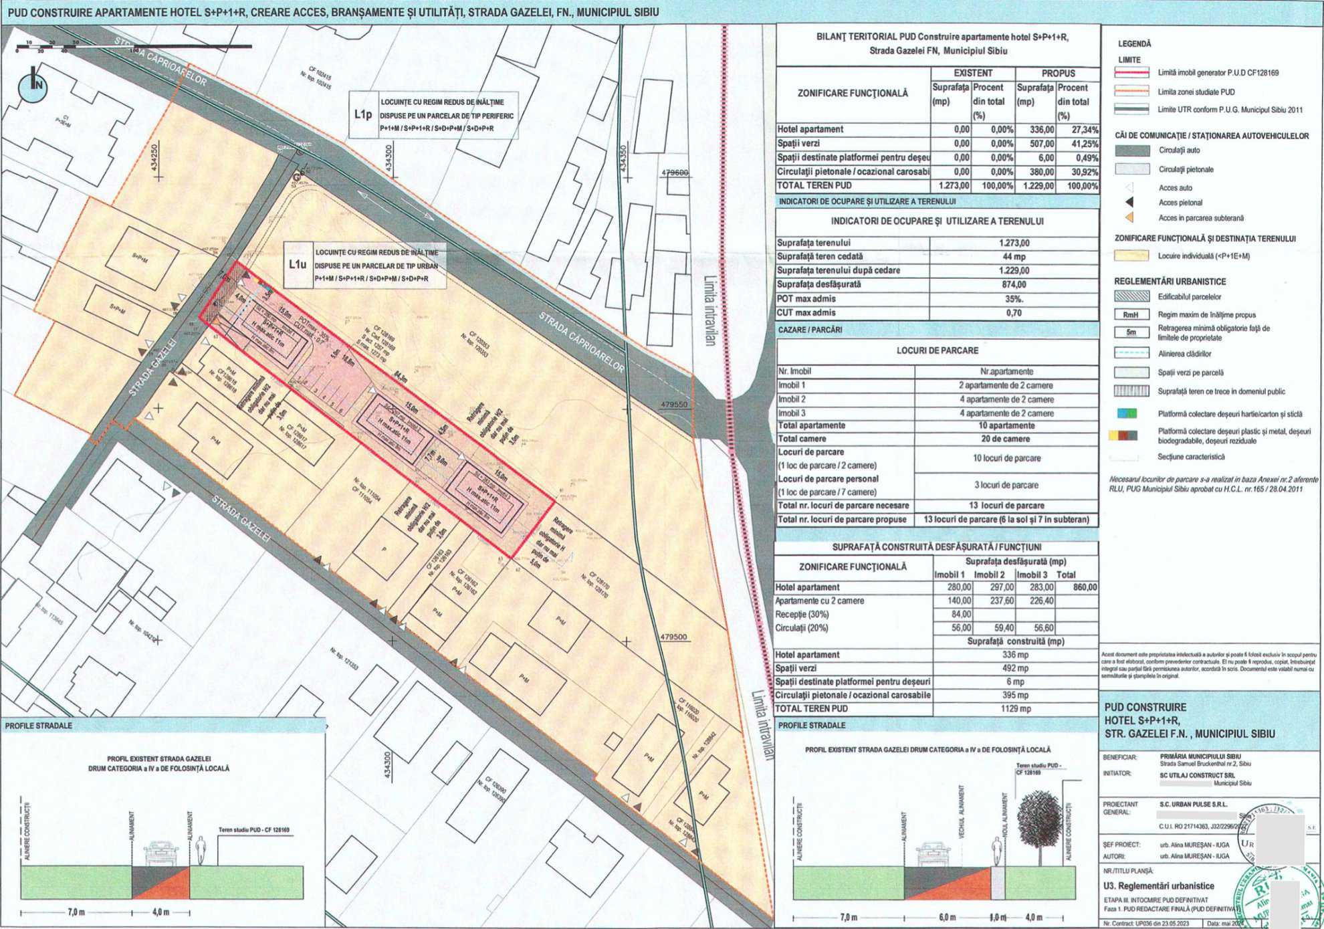
Task: Click the S.C. URBAN PULSE S.R.L. text
Action: (1194, 805)
